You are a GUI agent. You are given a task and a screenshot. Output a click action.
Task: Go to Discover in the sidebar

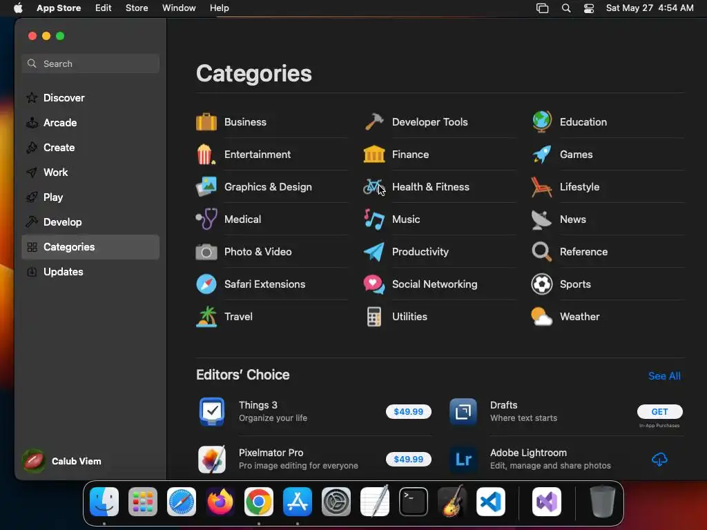pos(90,98)
